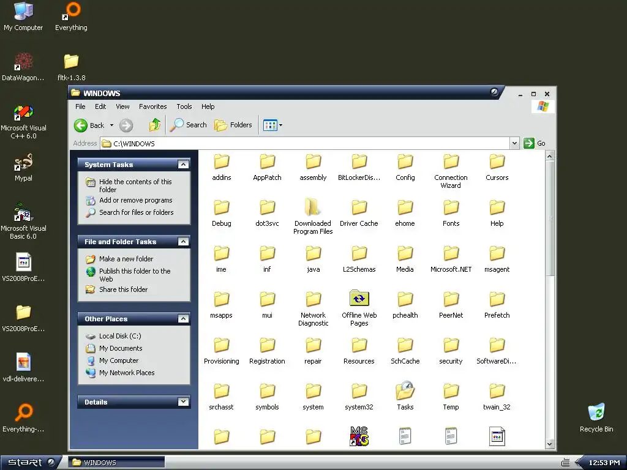Click the taskbar clock showing 12:53 PM
The image size is (627, 470).
click(x=604, y=463)
